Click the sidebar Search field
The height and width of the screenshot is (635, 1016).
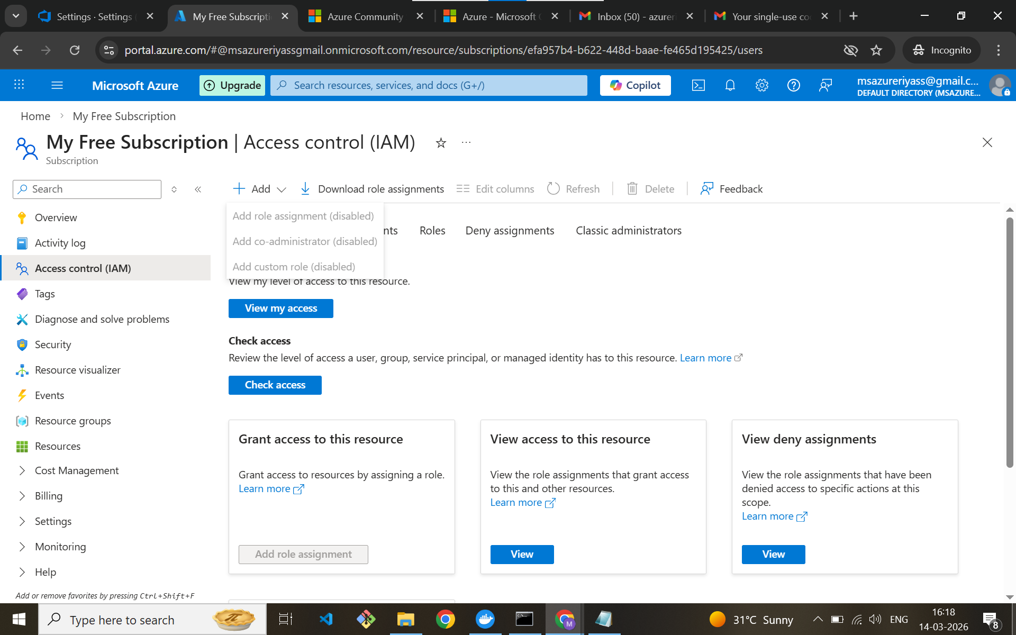[87, 189]
